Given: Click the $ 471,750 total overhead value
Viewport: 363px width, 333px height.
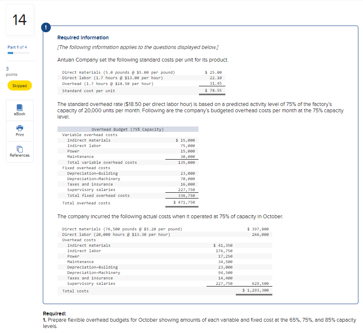Looking at the screenshot, I should point(184,202).
